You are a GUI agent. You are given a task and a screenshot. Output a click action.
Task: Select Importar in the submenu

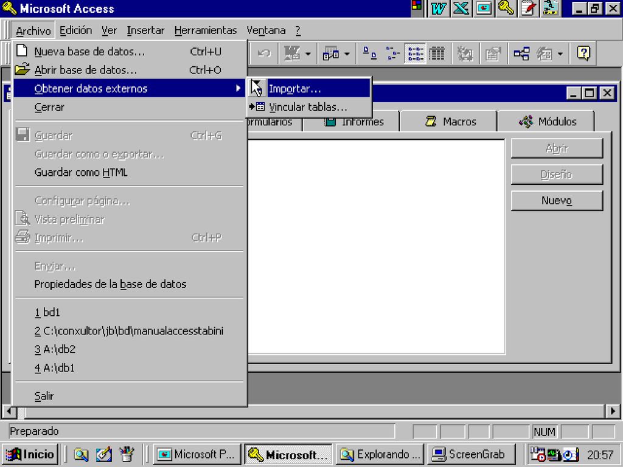tap(310, 89)
